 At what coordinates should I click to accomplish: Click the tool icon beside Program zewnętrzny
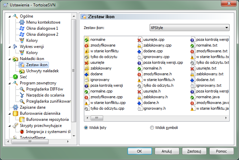click(x=16, y=83)
